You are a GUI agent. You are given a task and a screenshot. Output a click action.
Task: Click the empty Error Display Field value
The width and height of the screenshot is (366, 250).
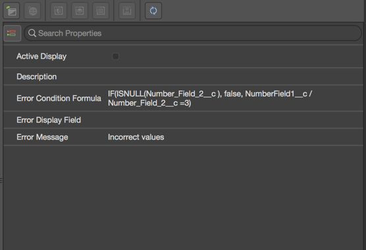(234, 120)
